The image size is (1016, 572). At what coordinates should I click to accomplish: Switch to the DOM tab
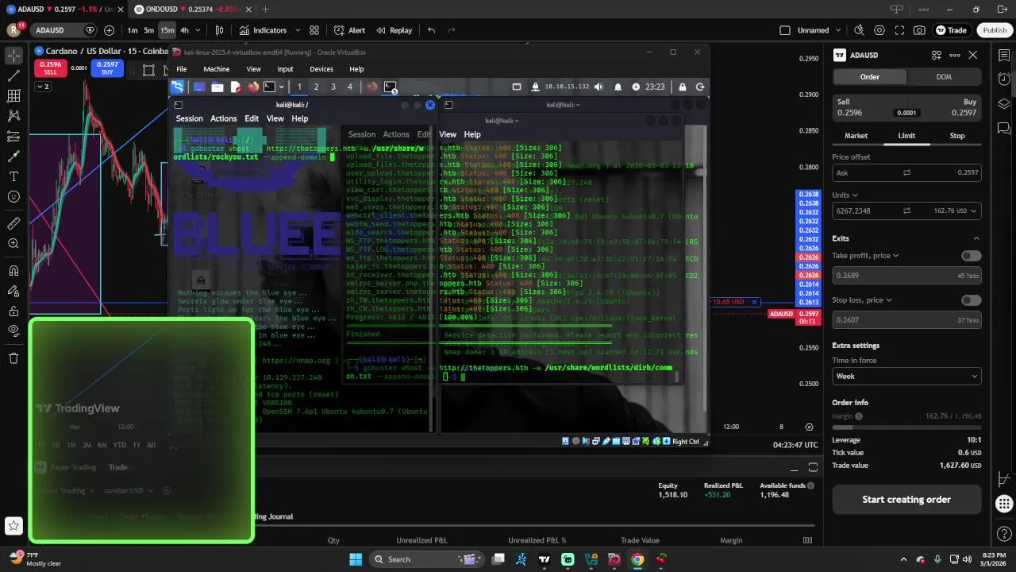(x=944, y=77)
